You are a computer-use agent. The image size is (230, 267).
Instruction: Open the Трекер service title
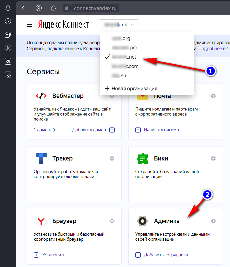(62, 158)
